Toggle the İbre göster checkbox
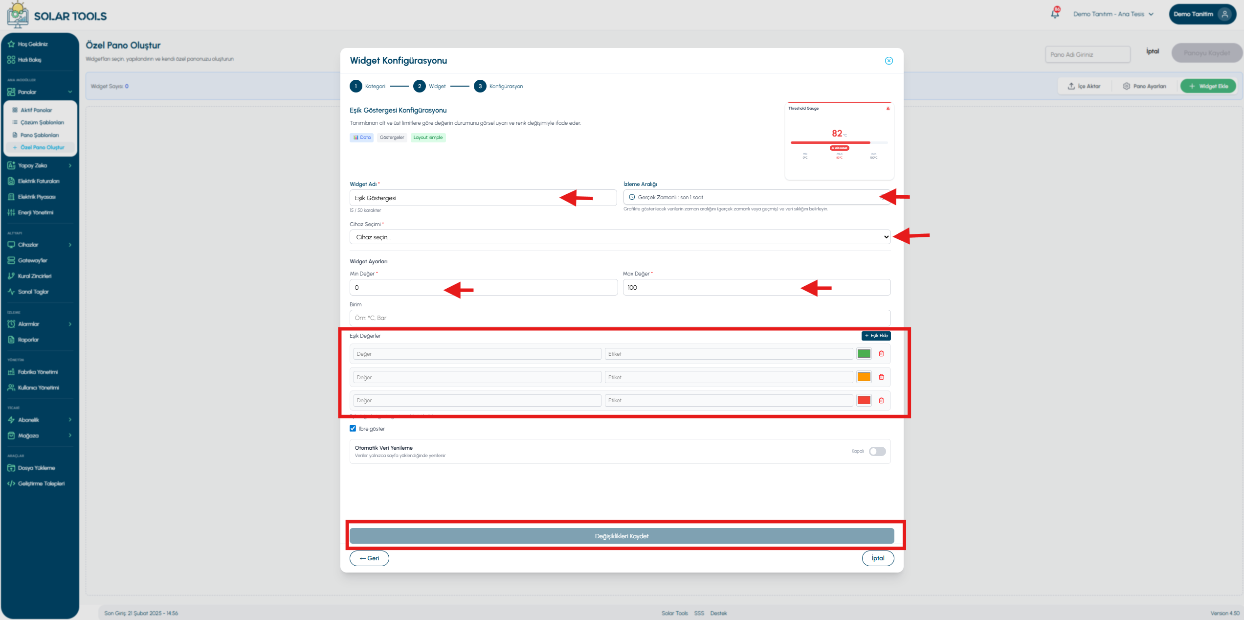The image size is (1244, 620). (x=353, y=429)
